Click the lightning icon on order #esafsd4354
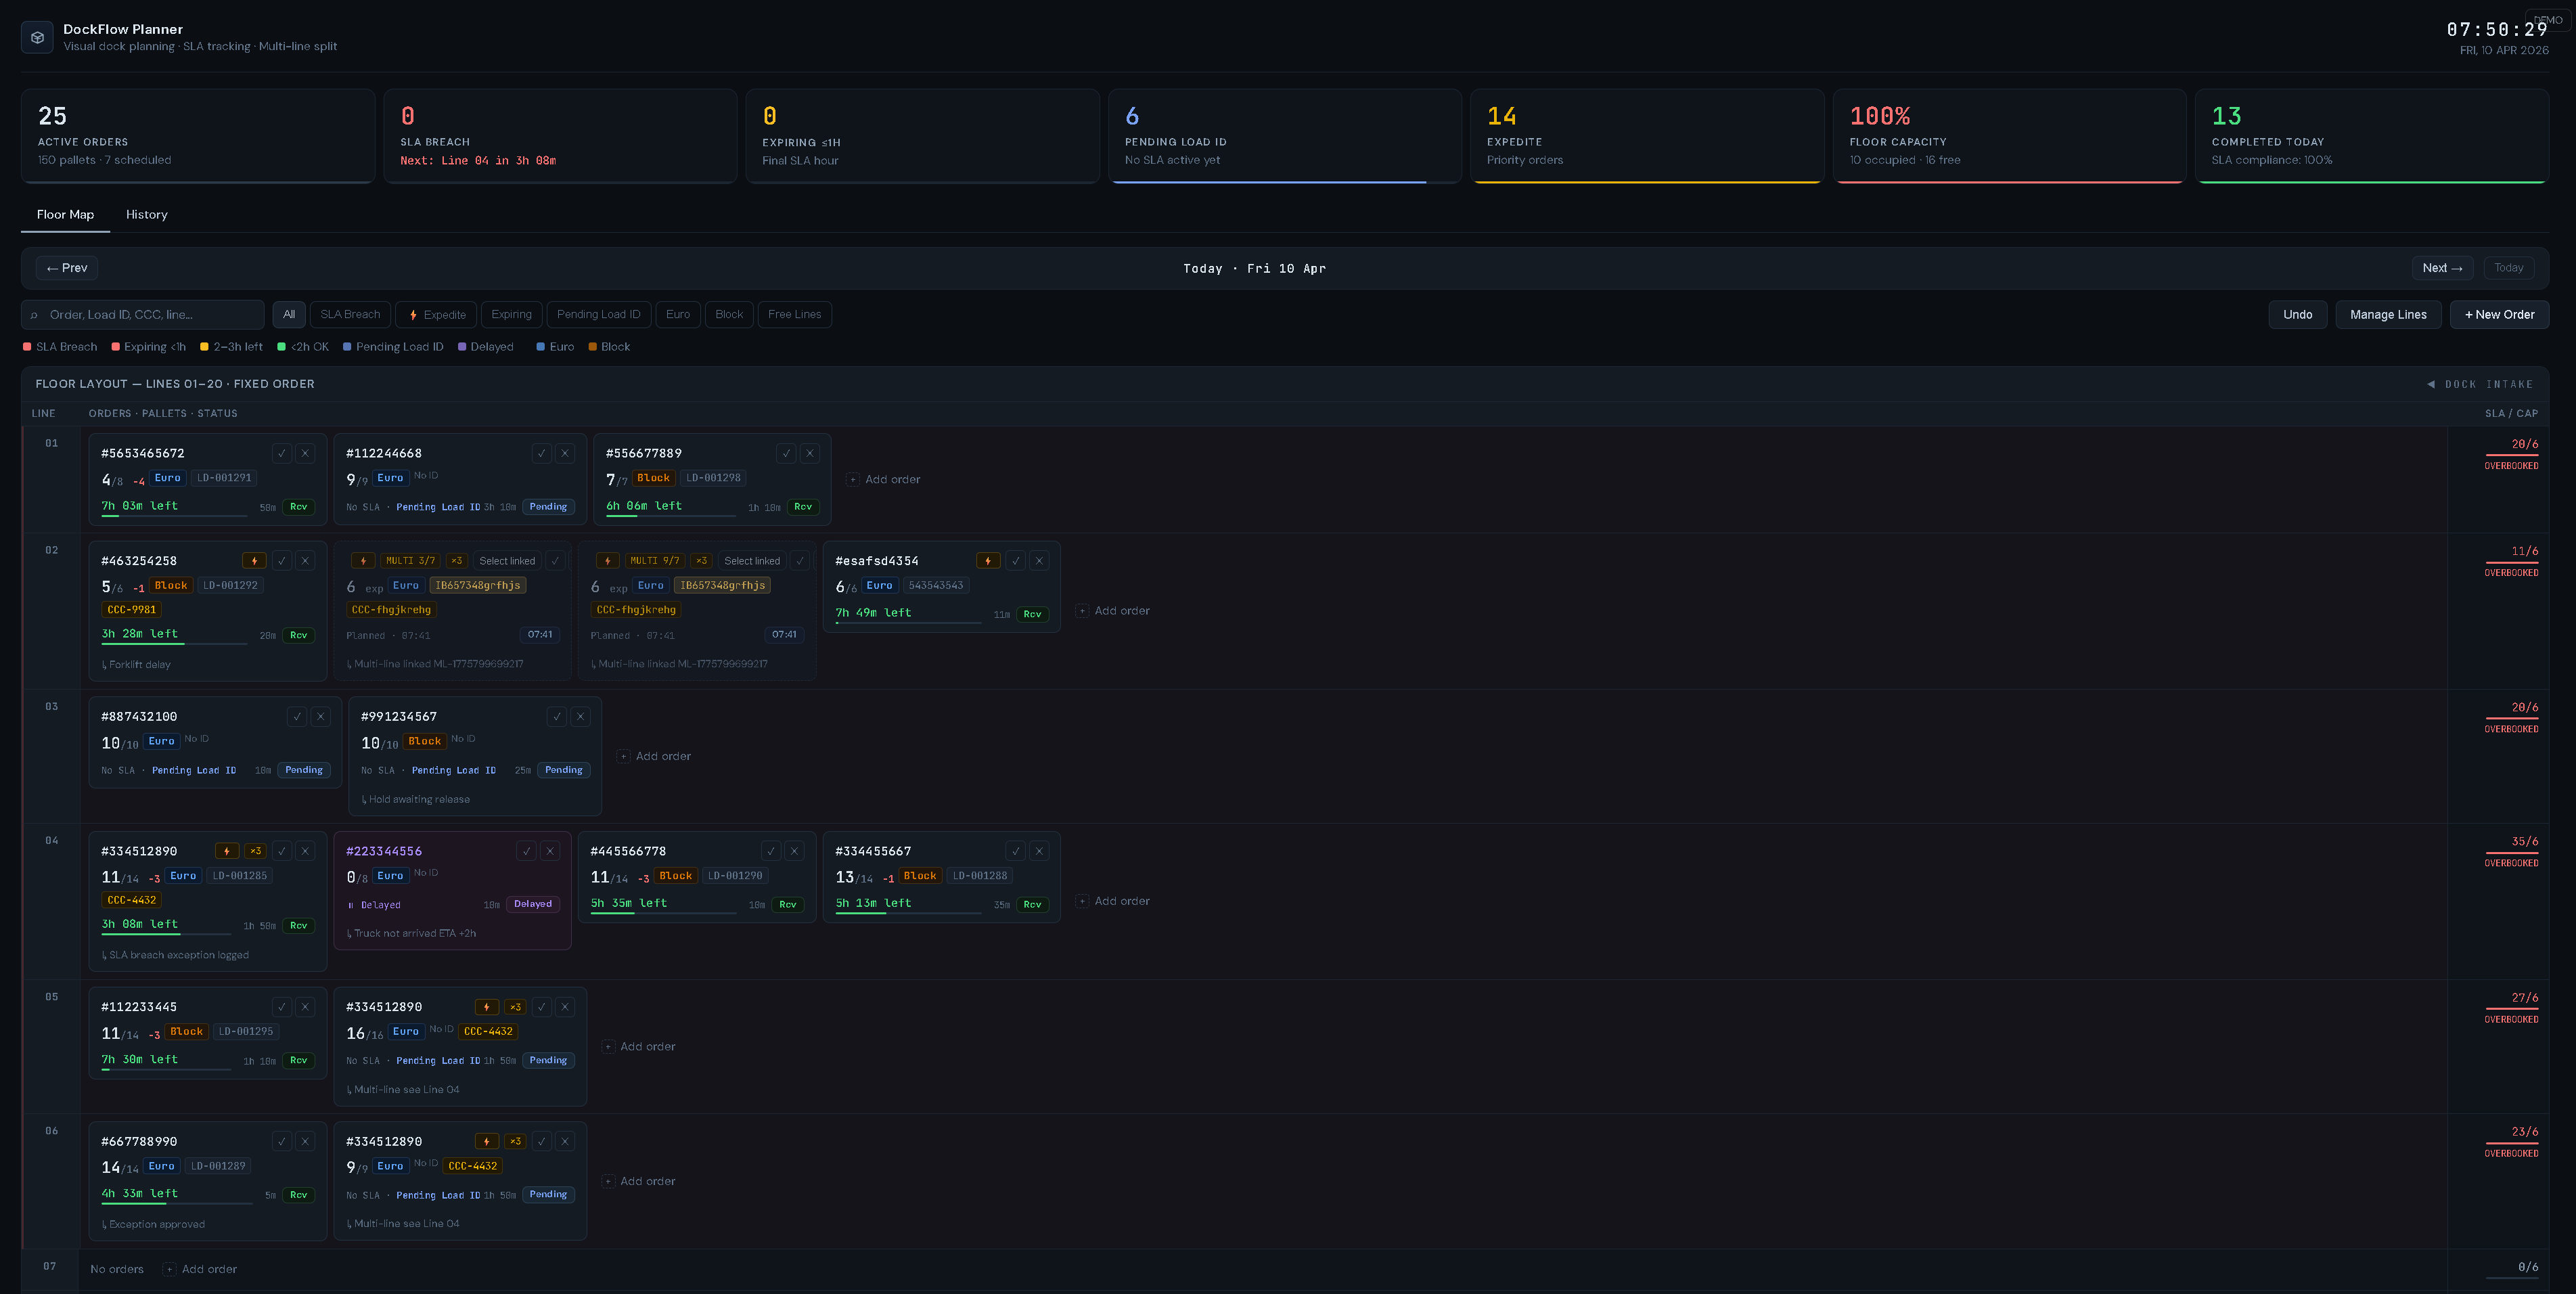 [988, 560]
